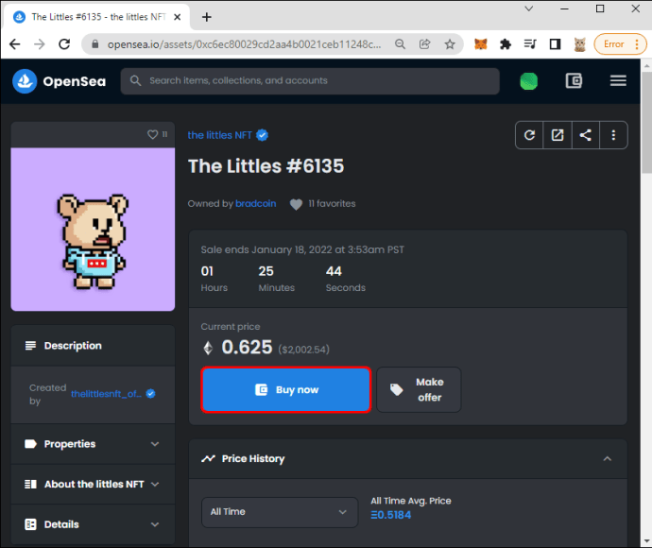Open the littles NFT collection link

tap(219, 135)
